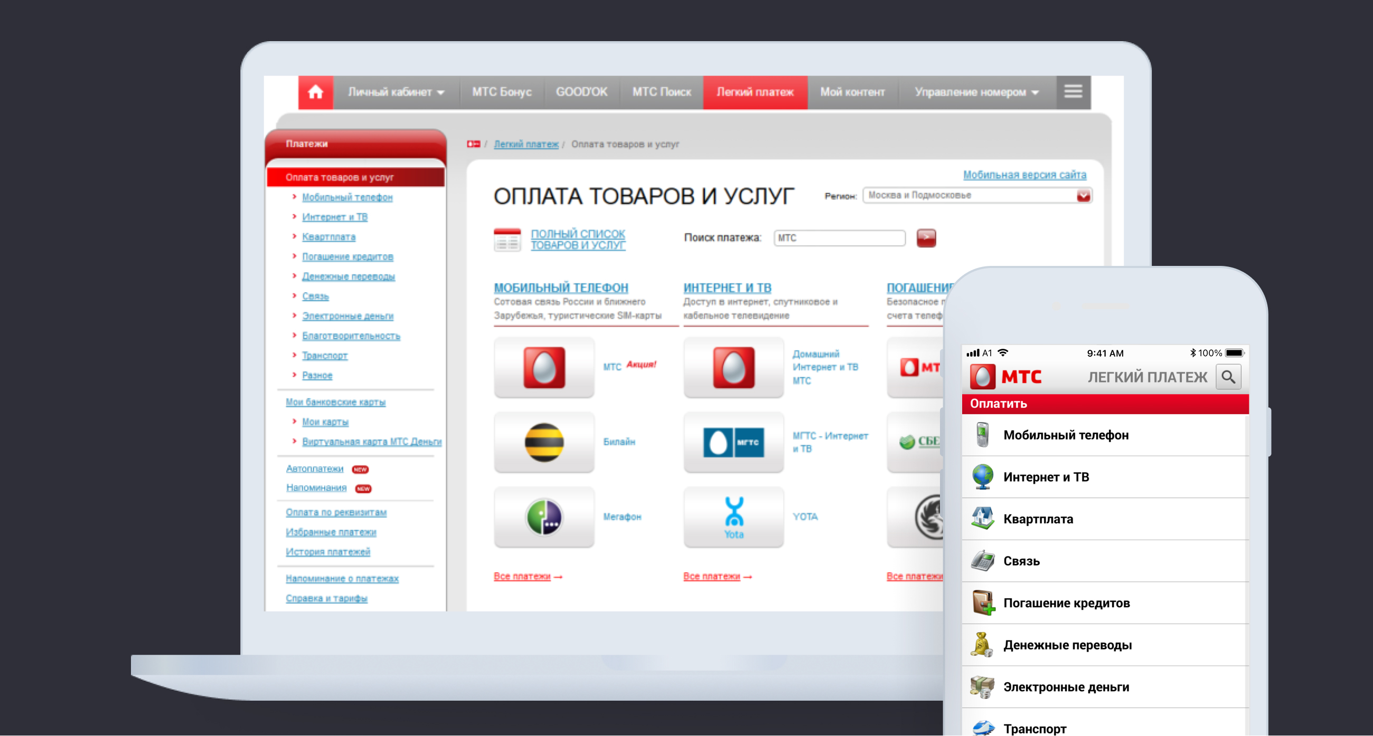
Task: Click the MGTS internet and TV logo tile
Action: (x=733, y=442)
